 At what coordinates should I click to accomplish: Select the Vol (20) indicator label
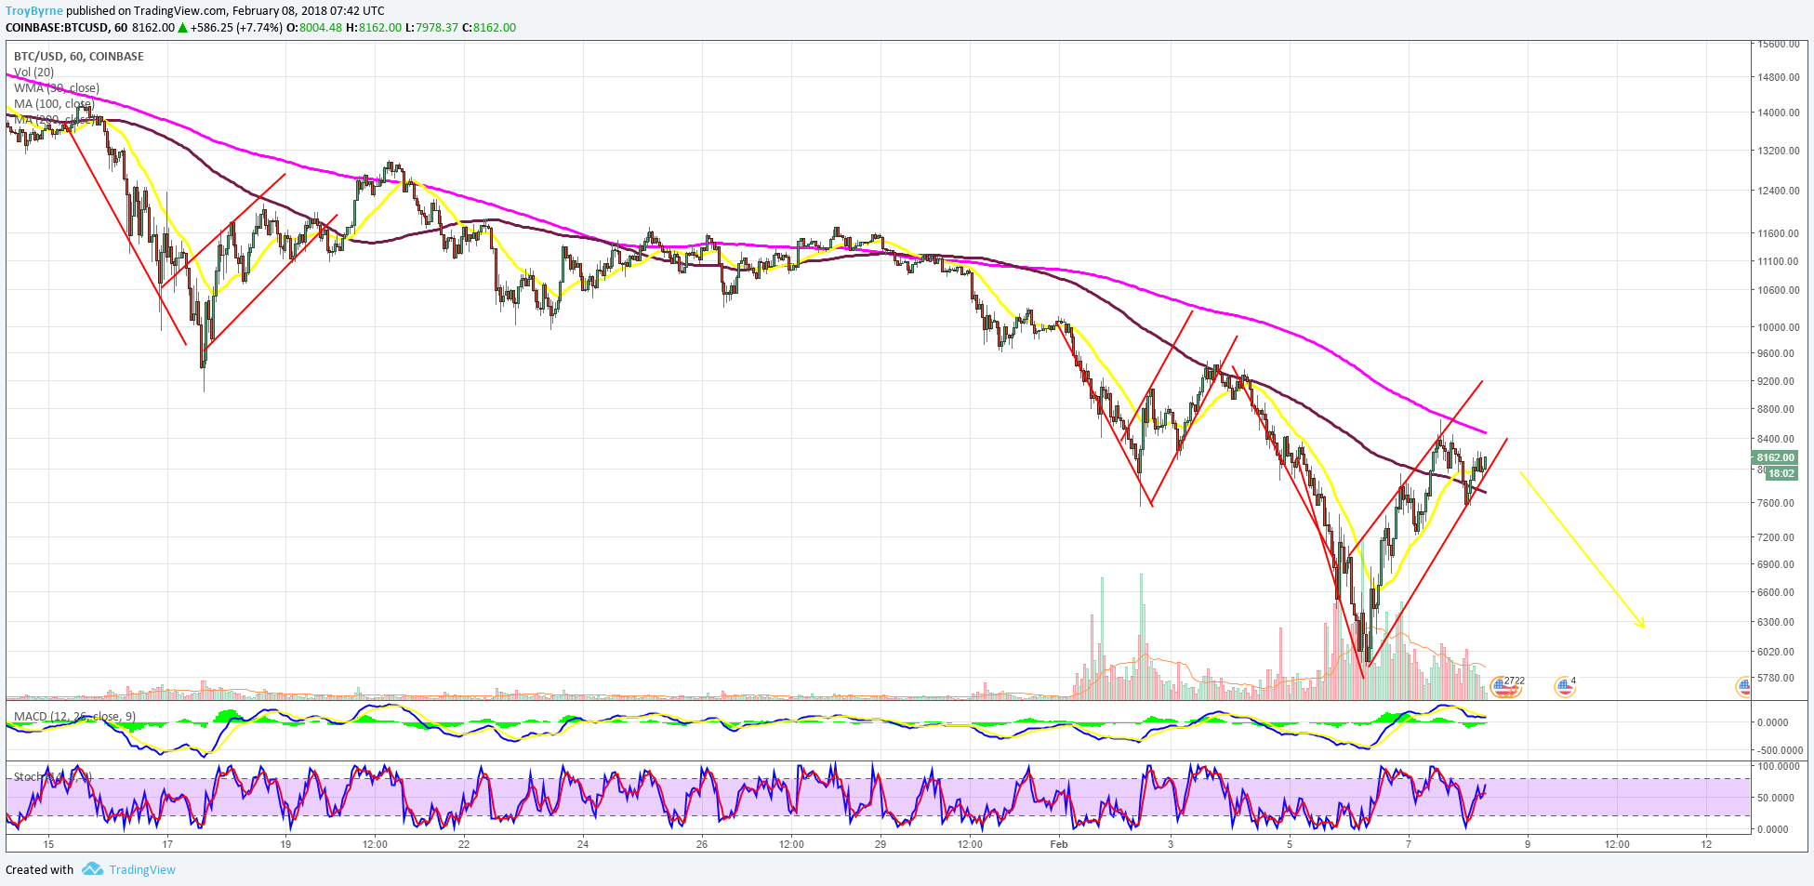pos(34,73)
